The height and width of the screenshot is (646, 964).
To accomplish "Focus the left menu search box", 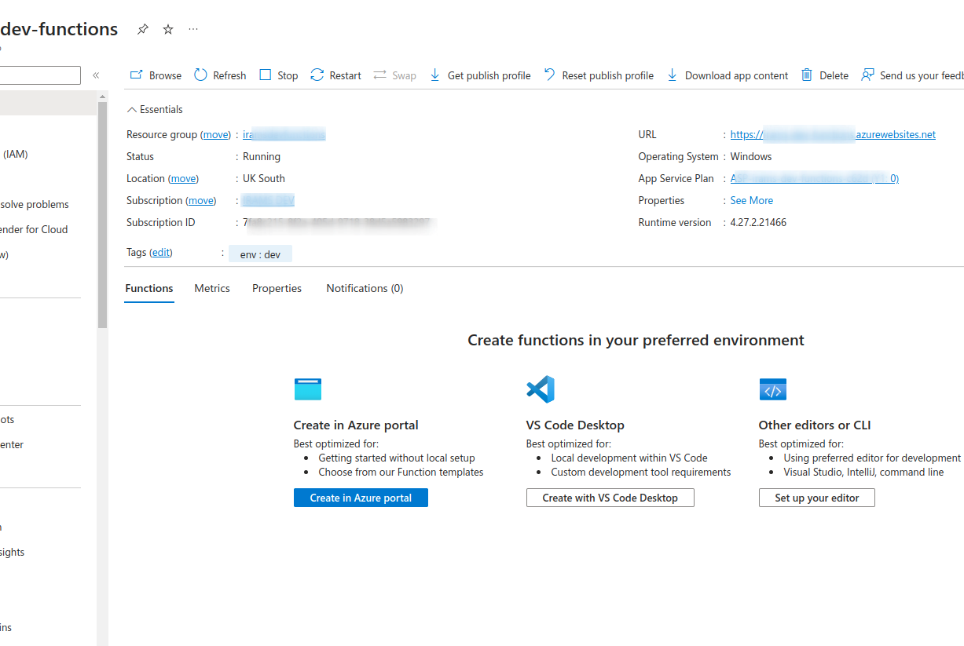I will tap(40, 75).
